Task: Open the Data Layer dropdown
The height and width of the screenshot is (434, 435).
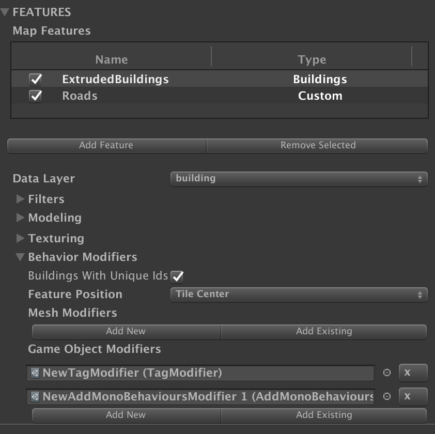Action: (x=299, y=178)
